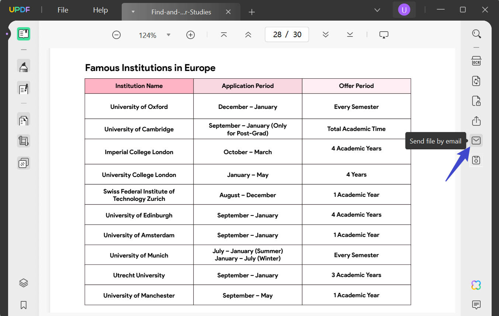The width and height of the screenshot is (499, 316).
Task: Click the Imperial College London cell
Action: click(x=139, y=152)
